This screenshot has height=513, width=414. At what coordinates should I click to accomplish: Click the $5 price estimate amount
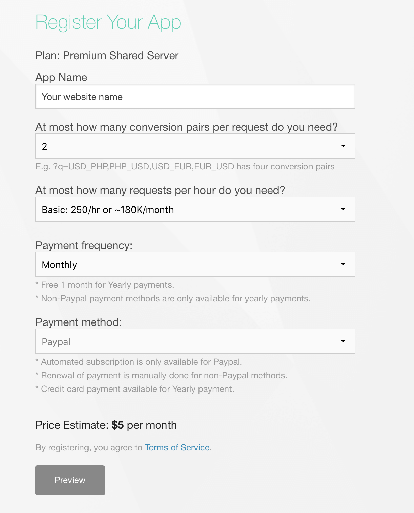(118, 425)
